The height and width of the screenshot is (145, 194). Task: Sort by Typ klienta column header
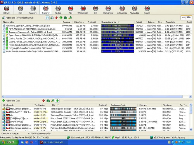point(42,105)
